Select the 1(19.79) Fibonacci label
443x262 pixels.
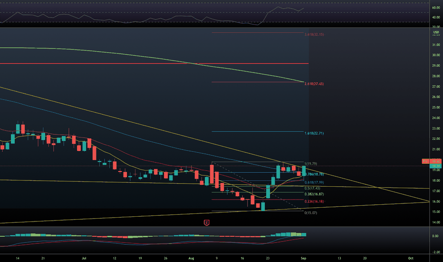pos(311,164)
